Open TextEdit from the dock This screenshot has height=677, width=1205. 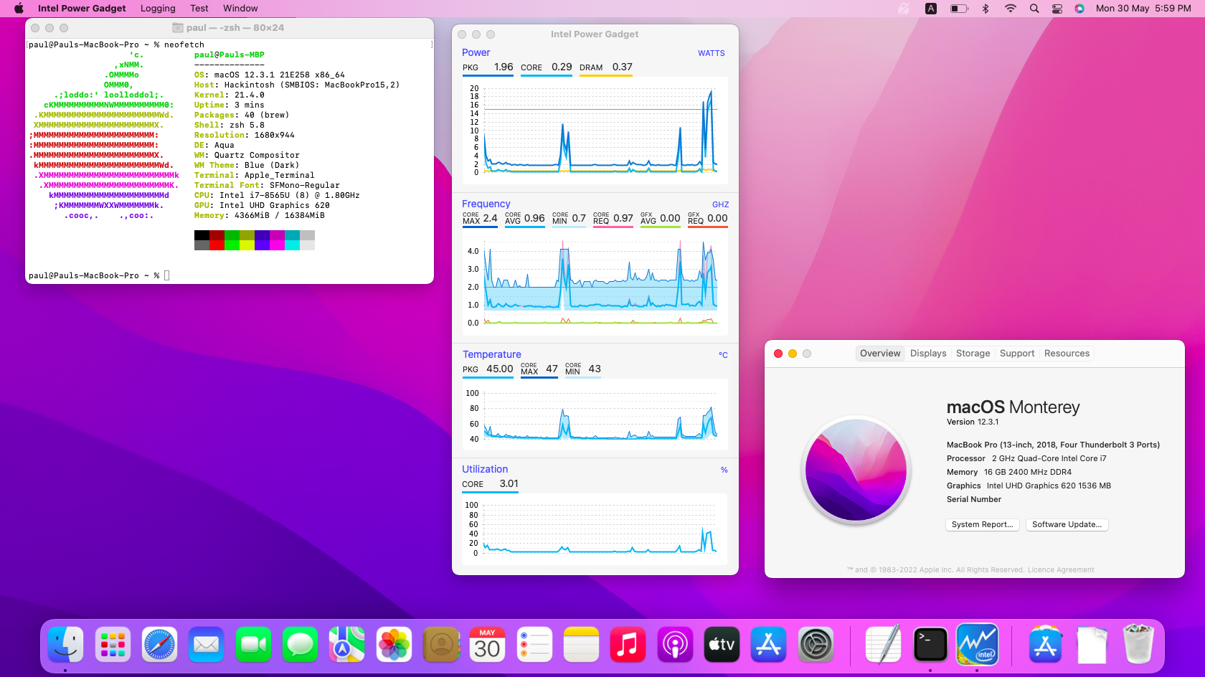click(884, 644)
